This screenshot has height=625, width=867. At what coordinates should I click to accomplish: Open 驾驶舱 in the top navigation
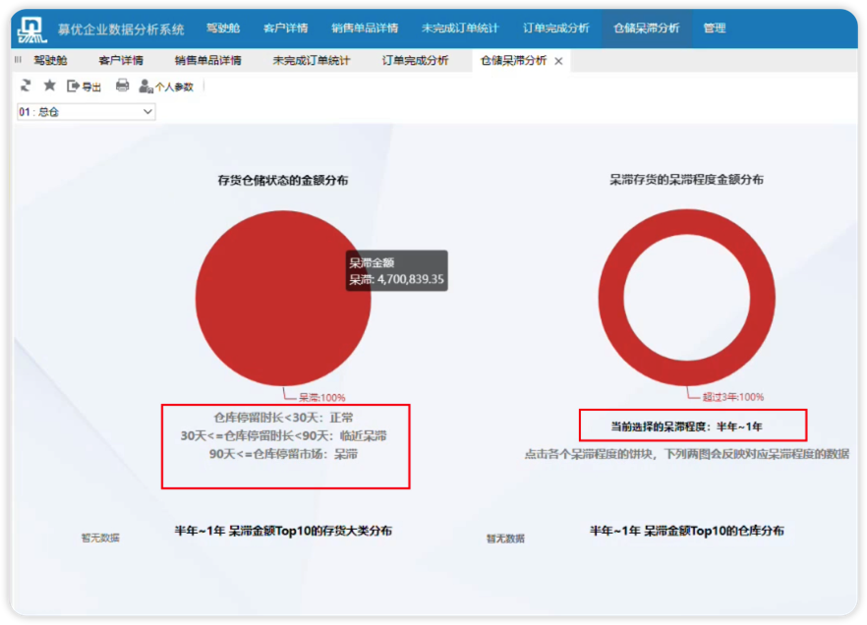pyautogui.click(x=223, y=28)
